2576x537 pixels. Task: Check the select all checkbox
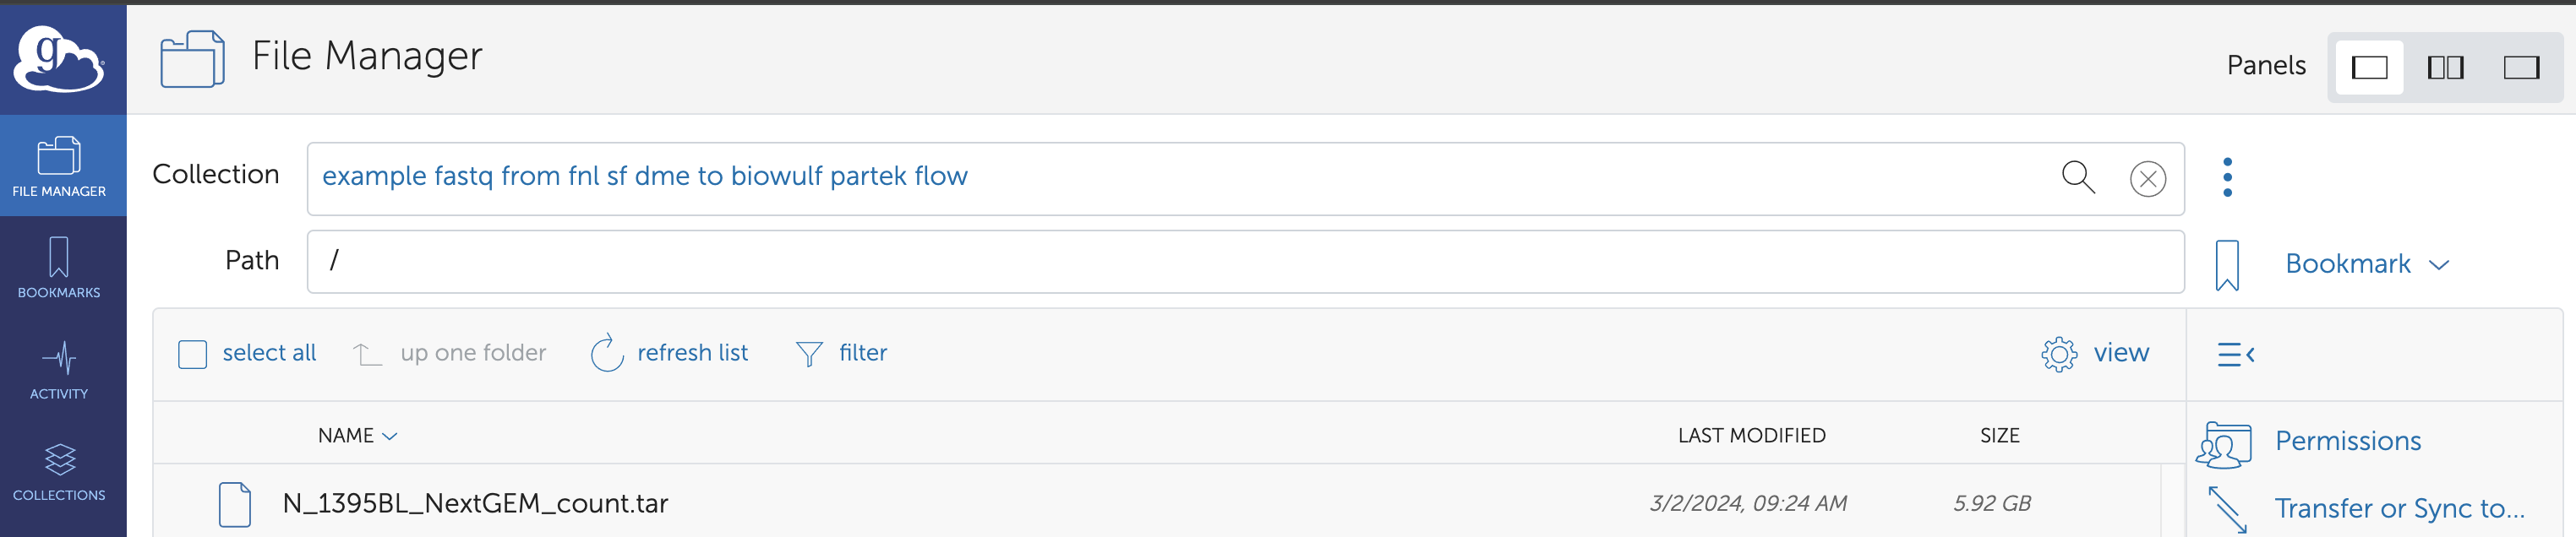(x=192, y=355)
